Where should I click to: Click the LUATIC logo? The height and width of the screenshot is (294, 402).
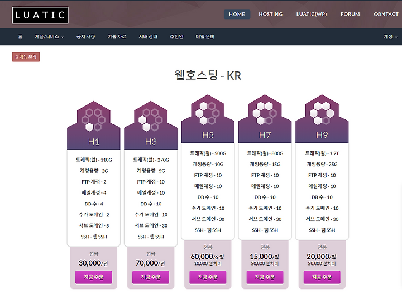pos(40,15)
